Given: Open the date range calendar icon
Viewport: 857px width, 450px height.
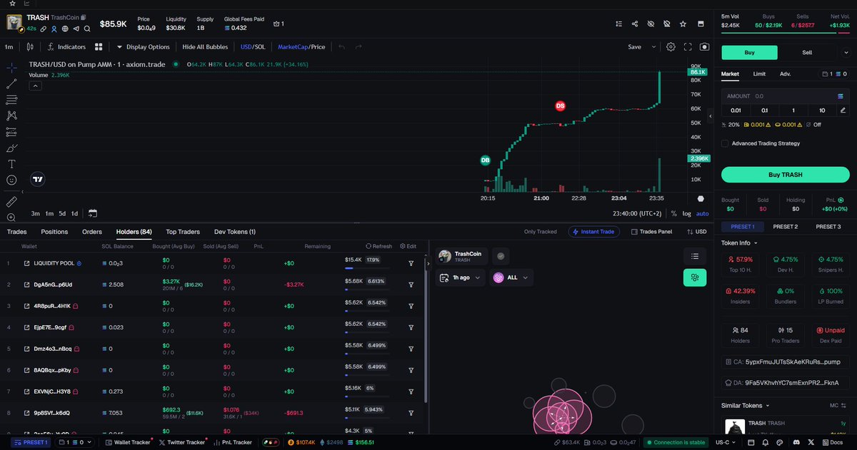Looking at the screenshot, I should coord(93,213).
